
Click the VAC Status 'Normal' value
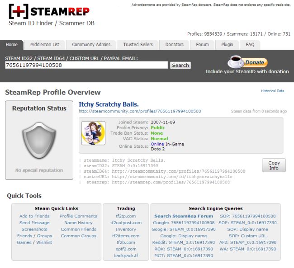tap(159, 138)
